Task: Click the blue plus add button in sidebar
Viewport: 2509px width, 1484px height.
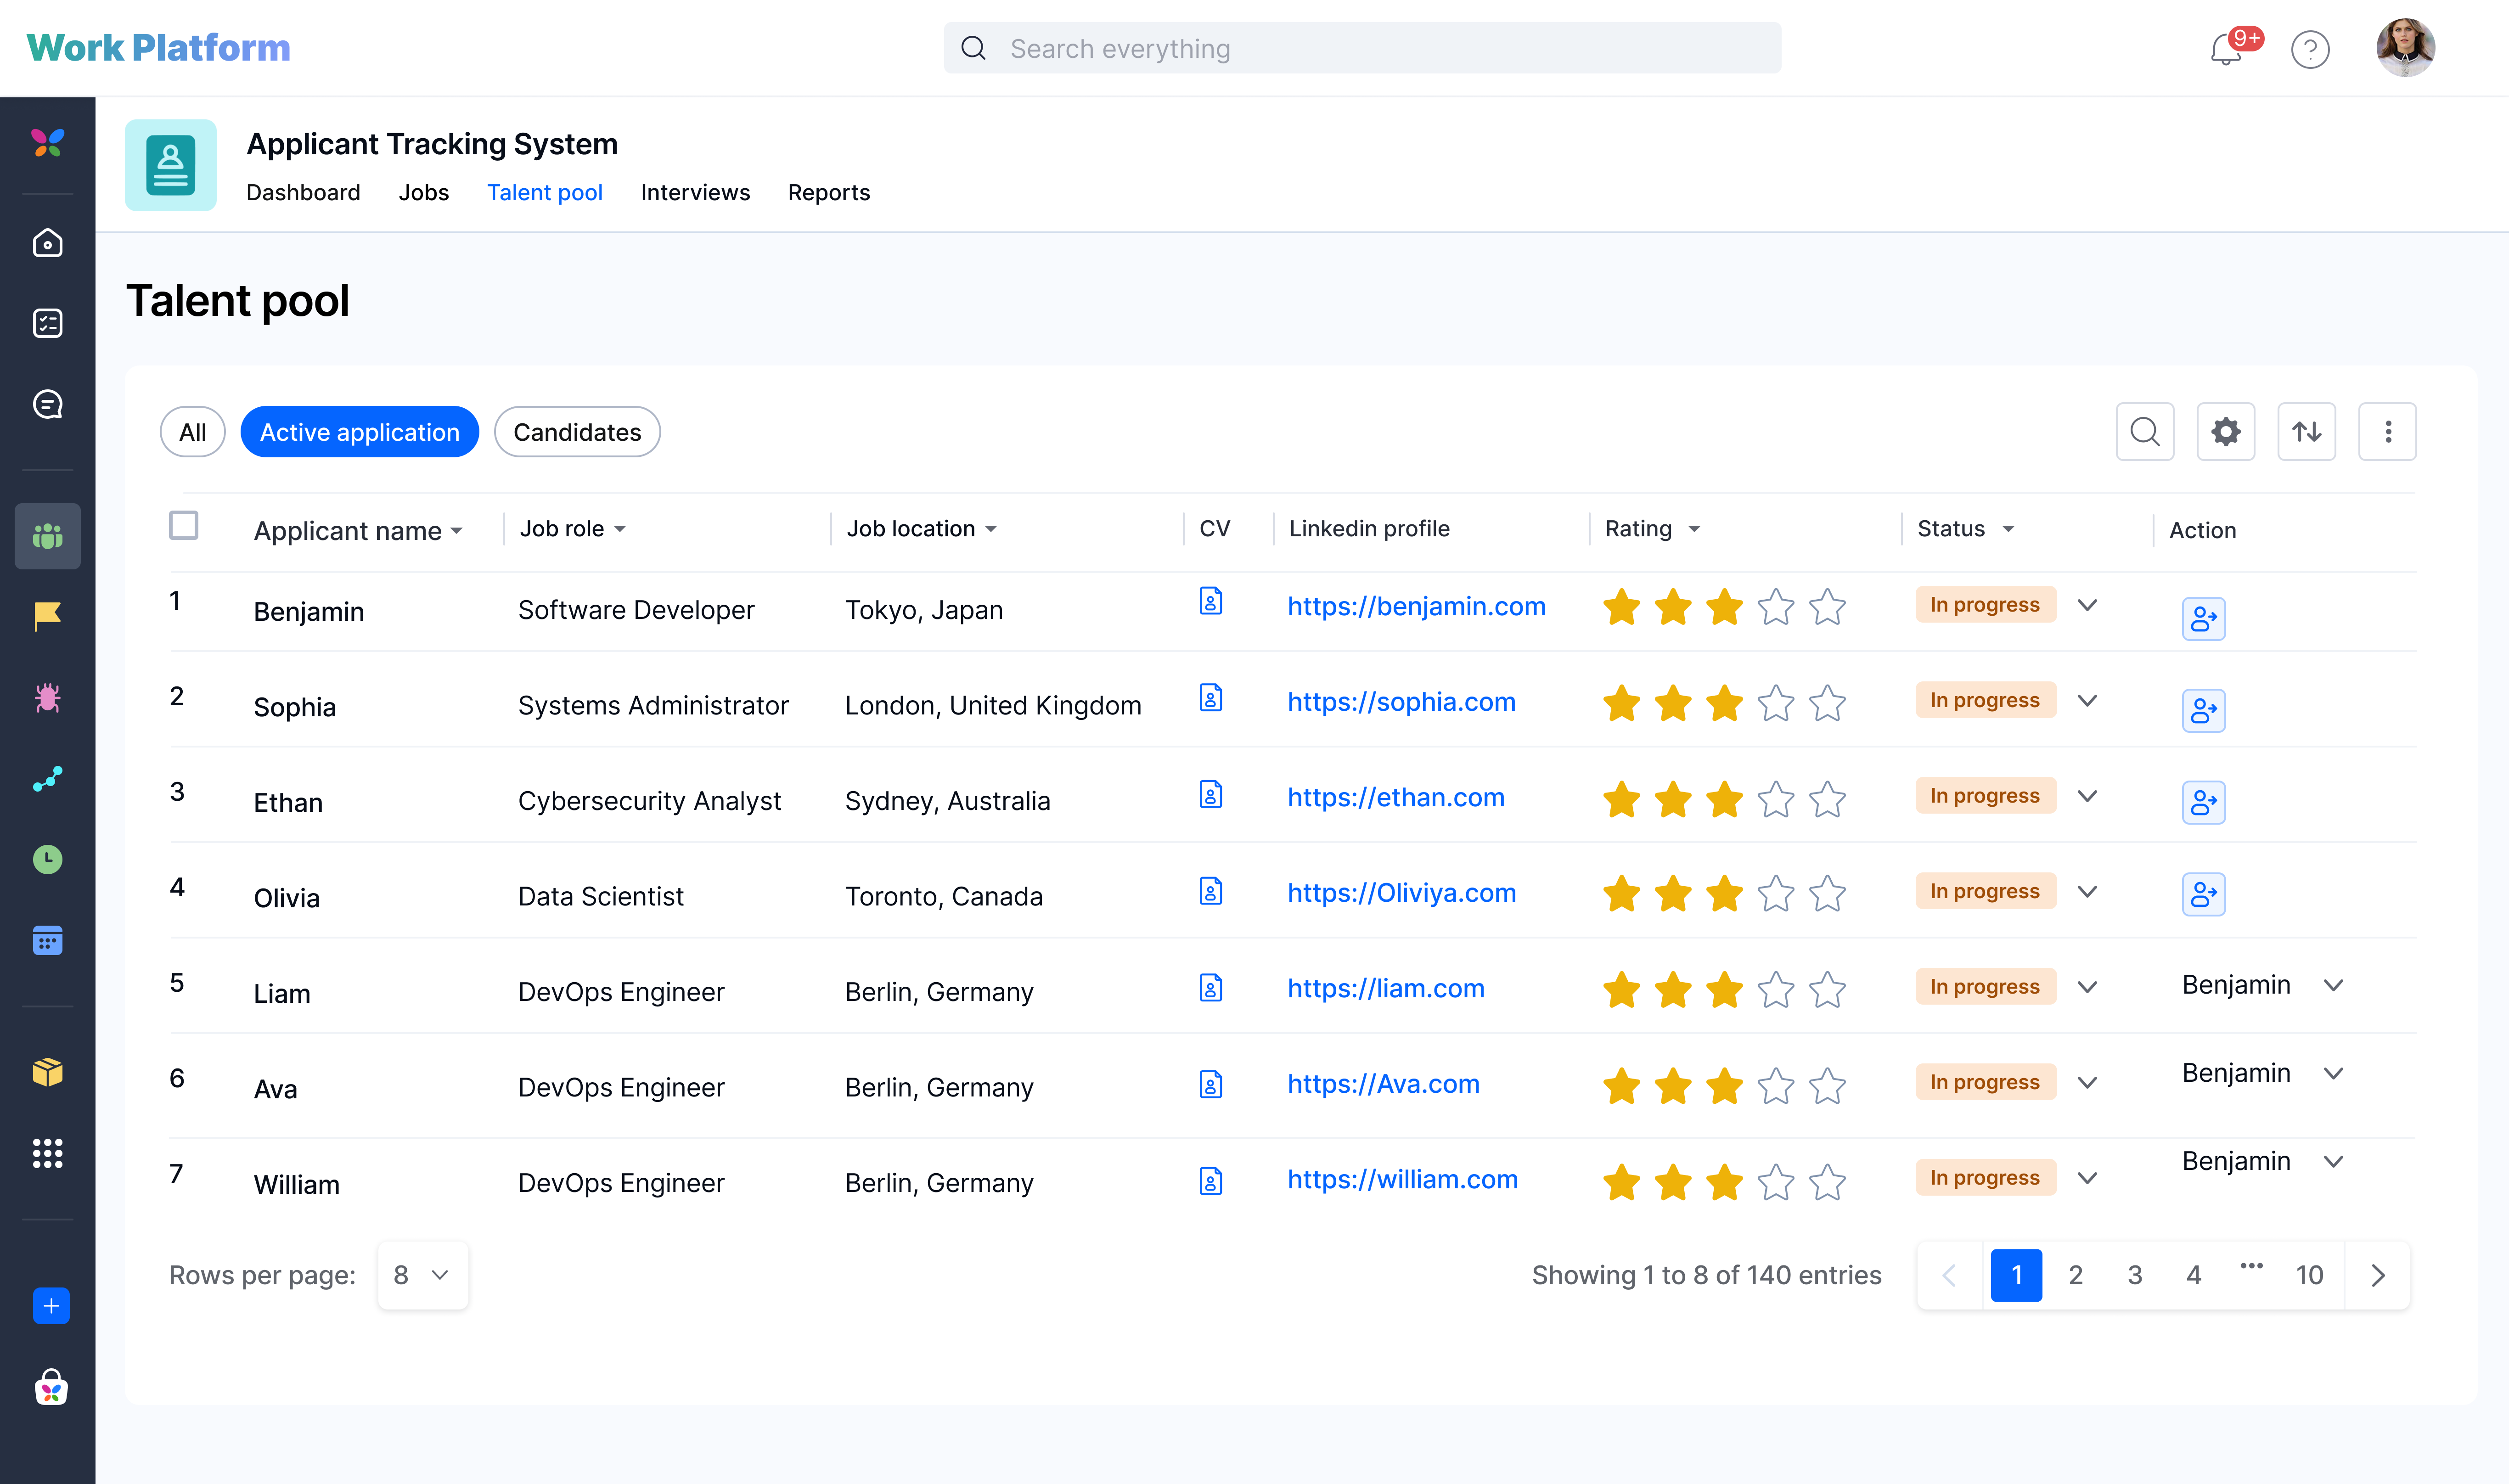Action: click(51, 1306)
